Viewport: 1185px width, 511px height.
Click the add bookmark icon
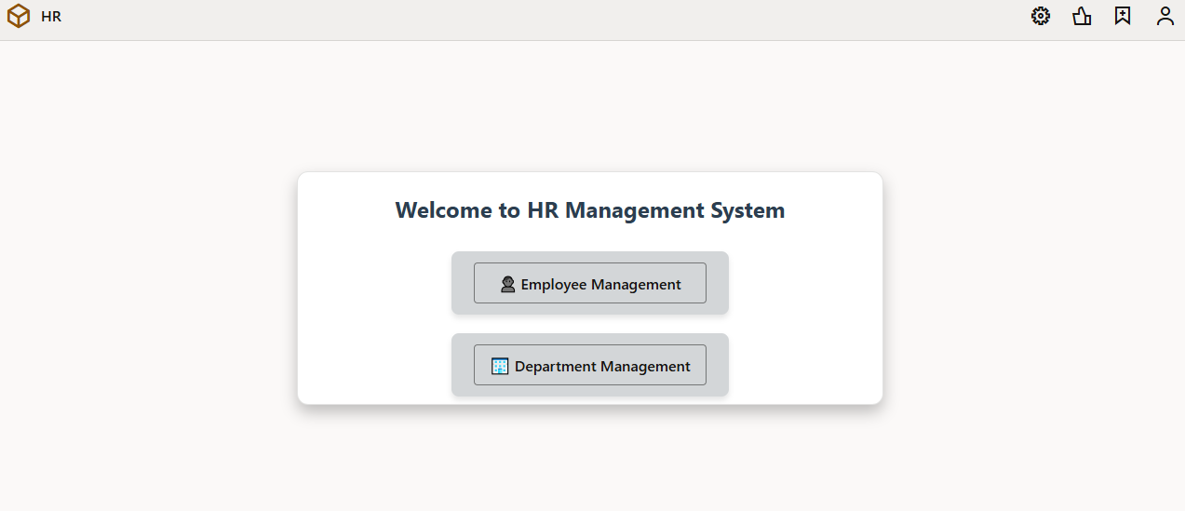click(1123, 16)
